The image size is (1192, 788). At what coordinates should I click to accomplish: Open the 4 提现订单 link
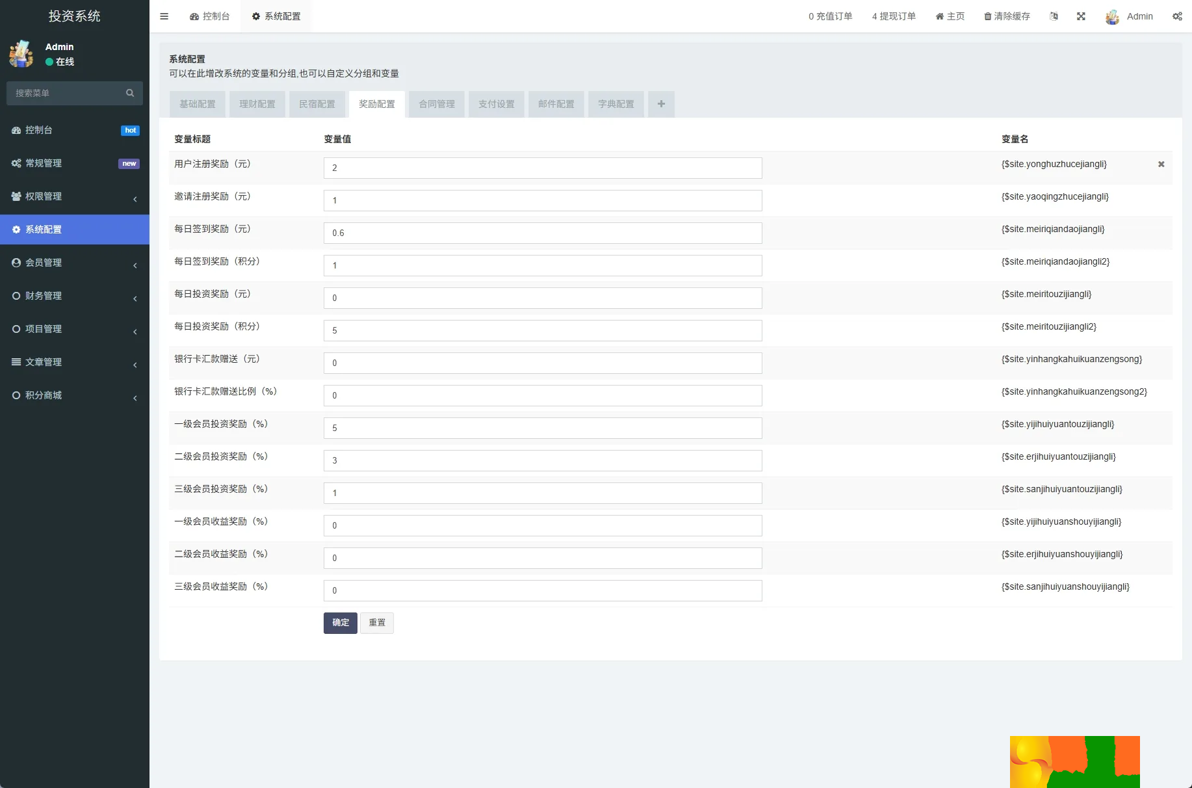(894, 16)
